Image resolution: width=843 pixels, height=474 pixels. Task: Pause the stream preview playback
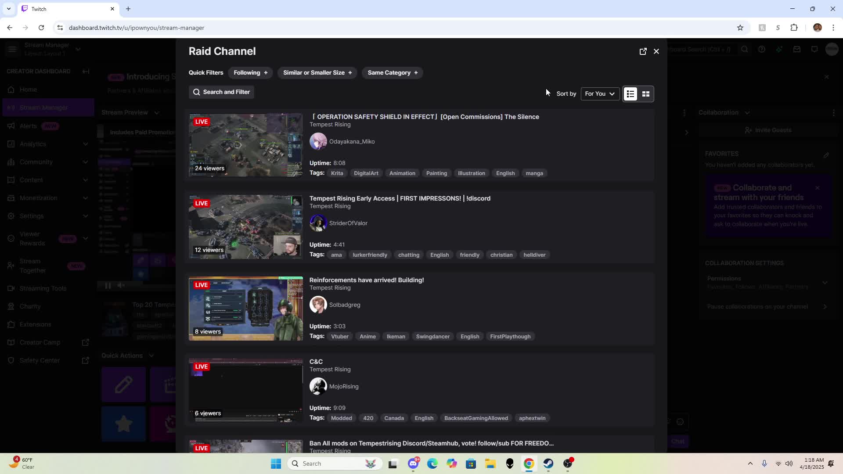pyautogui.click(x=108, y=286)
